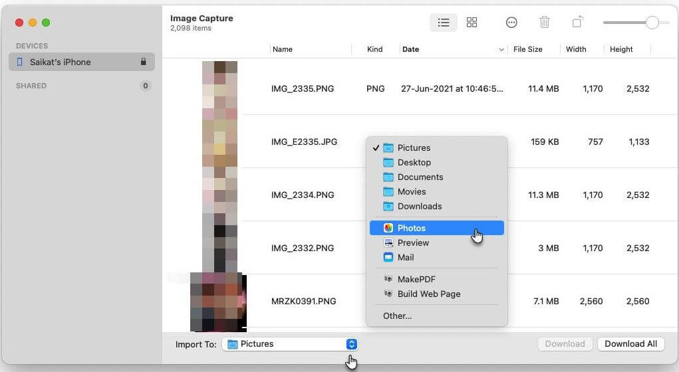Click the Desktop folder icon in menu
Viewport: 679px width, 372px height.
[x=388, y=162]
